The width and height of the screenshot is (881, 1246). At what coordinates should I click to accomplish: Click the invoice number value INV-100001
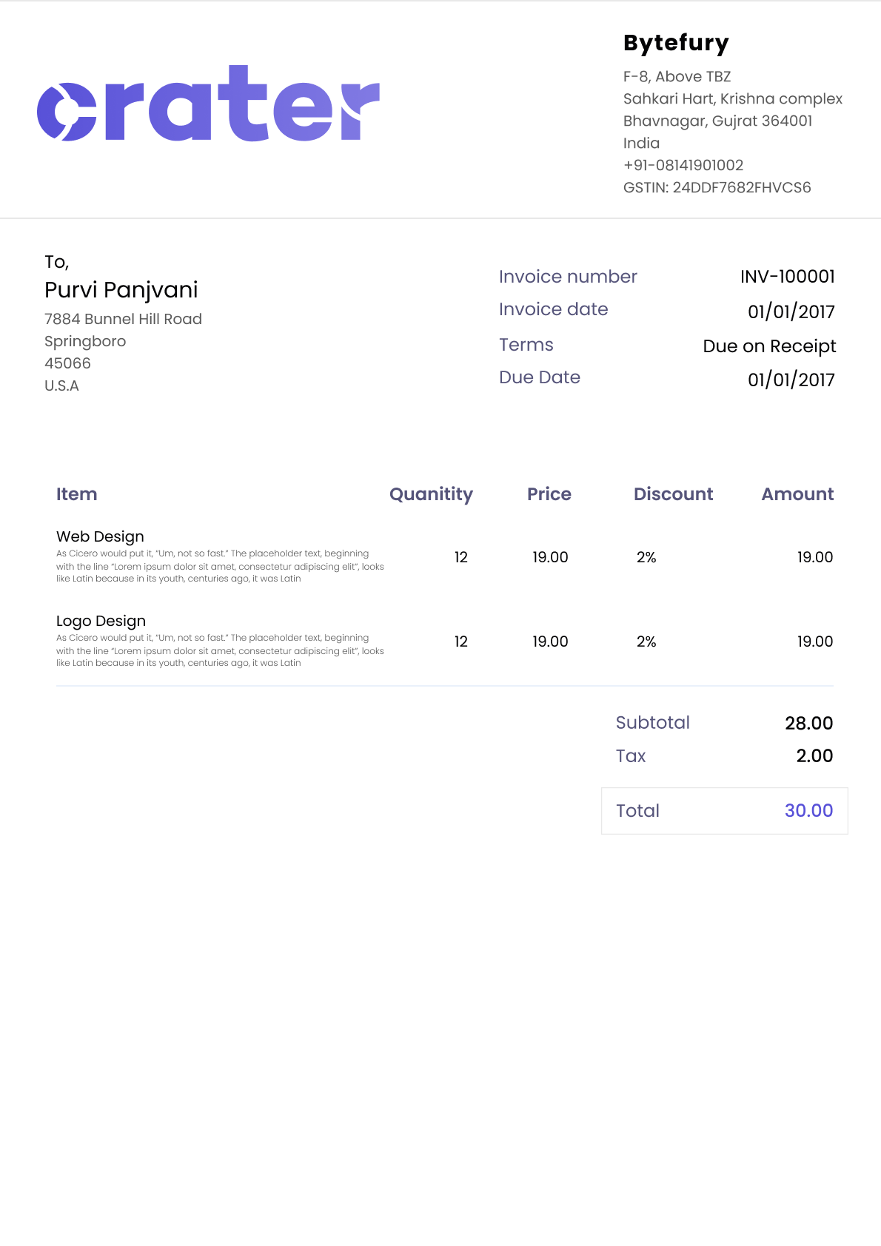coord(787,277)
